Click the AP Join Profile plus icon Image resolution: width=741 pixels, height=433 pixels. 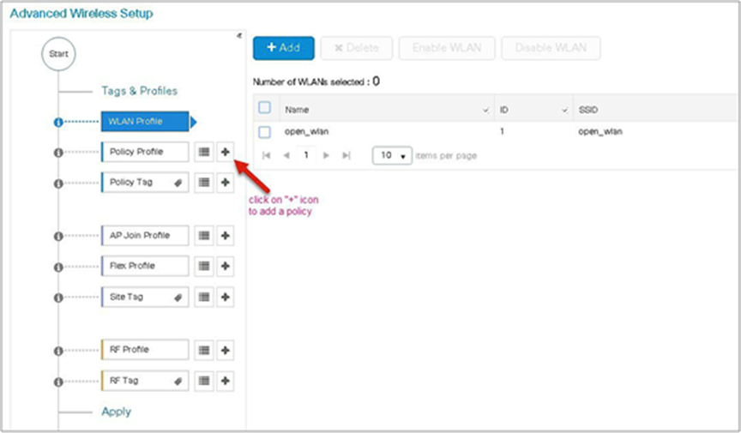click(226, 236)
